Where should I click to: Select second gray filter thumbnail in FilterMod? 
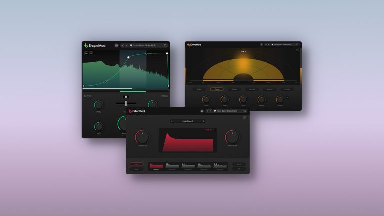click(172, 166)
